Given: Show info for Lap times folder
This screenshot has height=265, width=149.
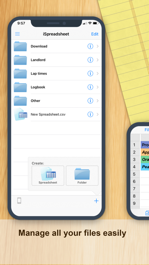Looking at the screenshot, I should click(90, 73).
